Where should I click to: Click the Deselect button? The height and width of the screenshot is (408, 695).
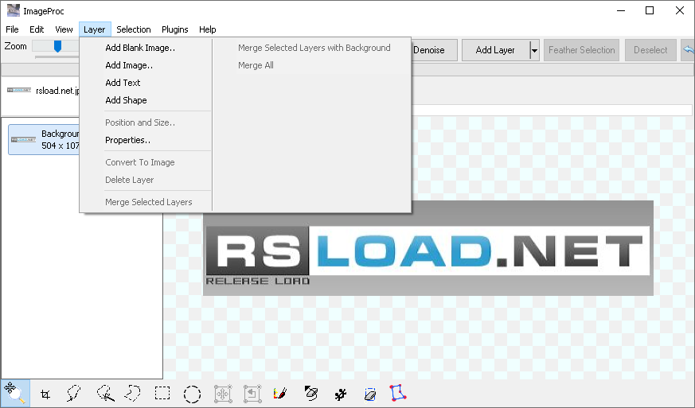click(650, 50)
